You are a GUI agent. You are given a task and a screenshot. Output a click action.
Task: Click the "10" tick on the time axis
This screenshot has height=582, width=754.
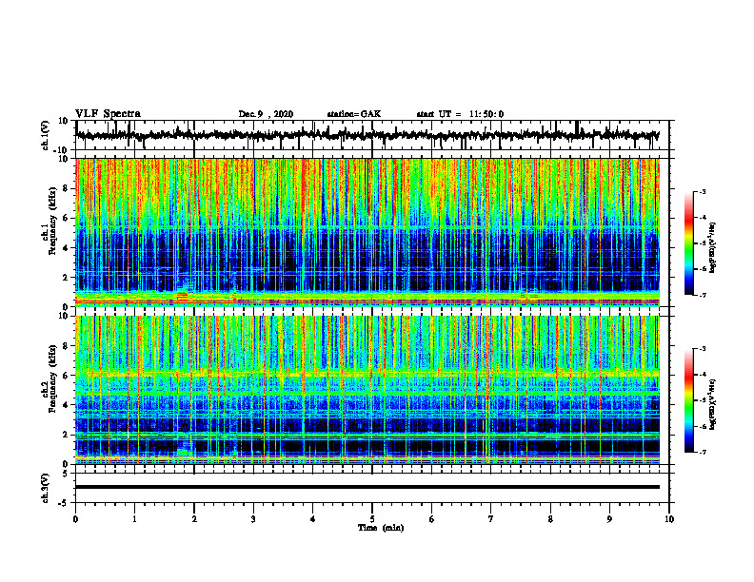[669, 519]
